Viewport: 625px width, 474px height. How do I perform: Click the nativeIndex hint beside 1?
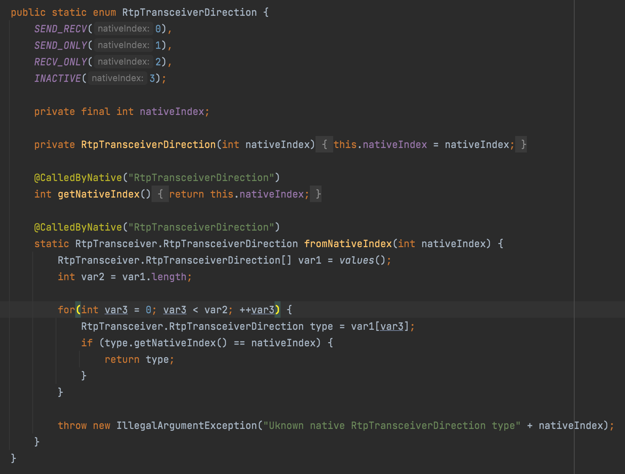tap(123, 45)
